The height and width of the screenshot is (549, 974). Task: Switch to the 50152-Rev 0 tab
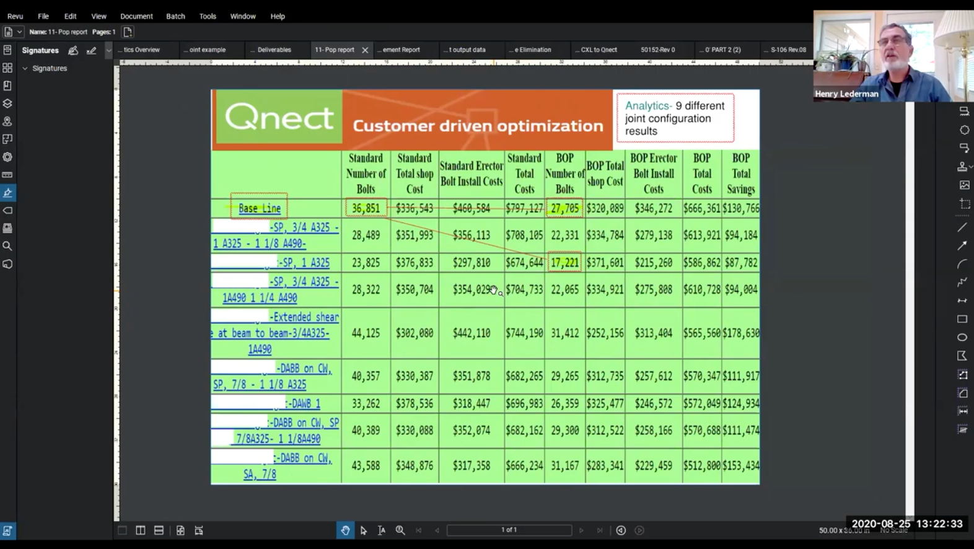[657, 50]
